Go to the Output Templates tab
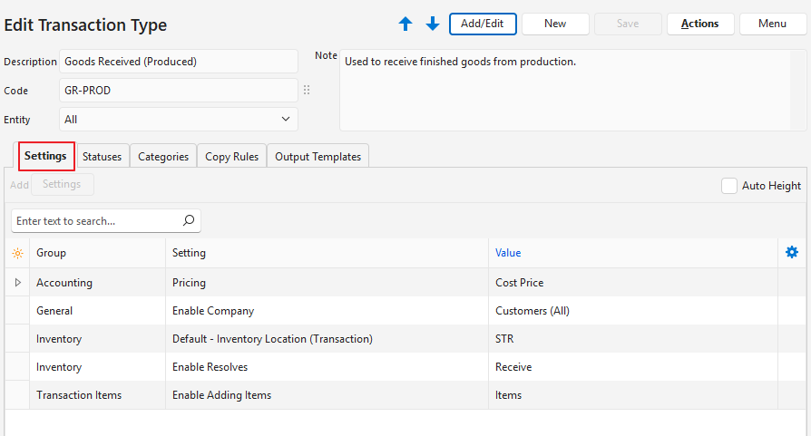 coord(318,157)
